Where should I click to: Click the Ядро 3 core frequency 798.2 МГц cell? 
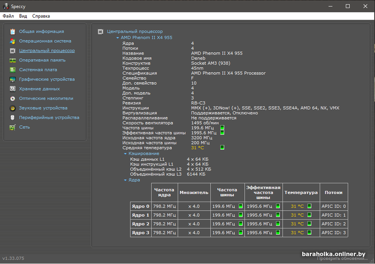click(165, 233)
